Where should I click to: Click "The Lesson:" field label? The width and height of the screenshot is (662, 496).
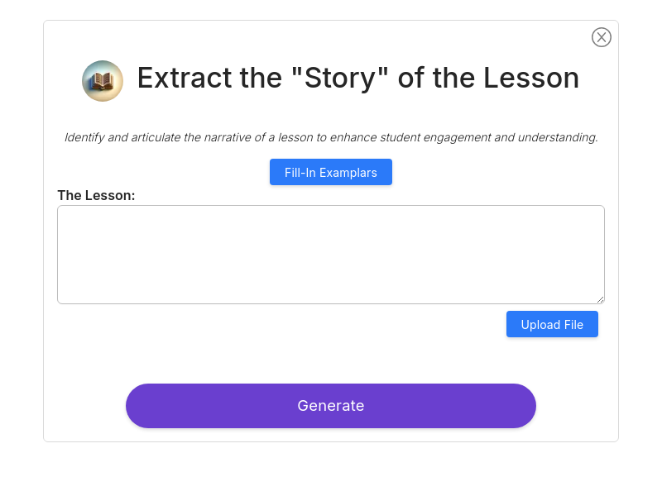[x=96, y=195]
